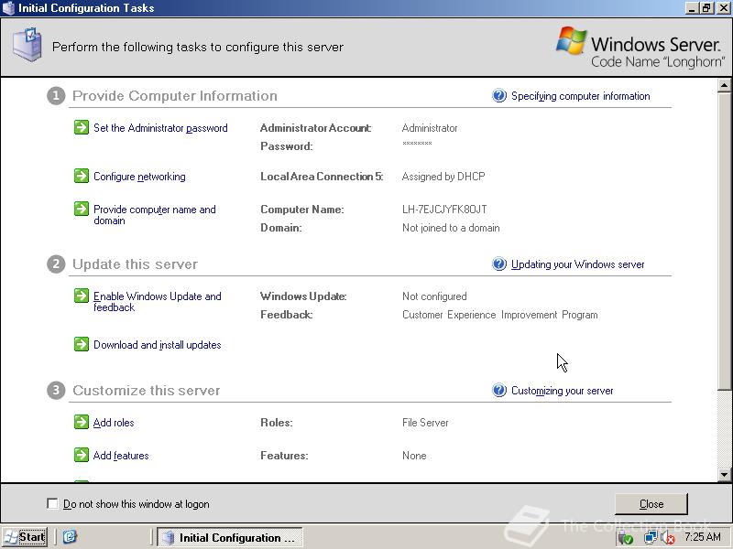Open Specifying computer information help link
The width and height of the screenshot is (733, 549).
click(581, 96)
